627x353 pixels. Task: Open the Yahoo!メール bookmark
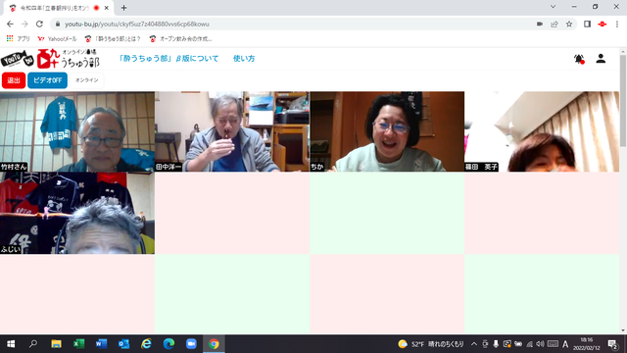(57, 39)
